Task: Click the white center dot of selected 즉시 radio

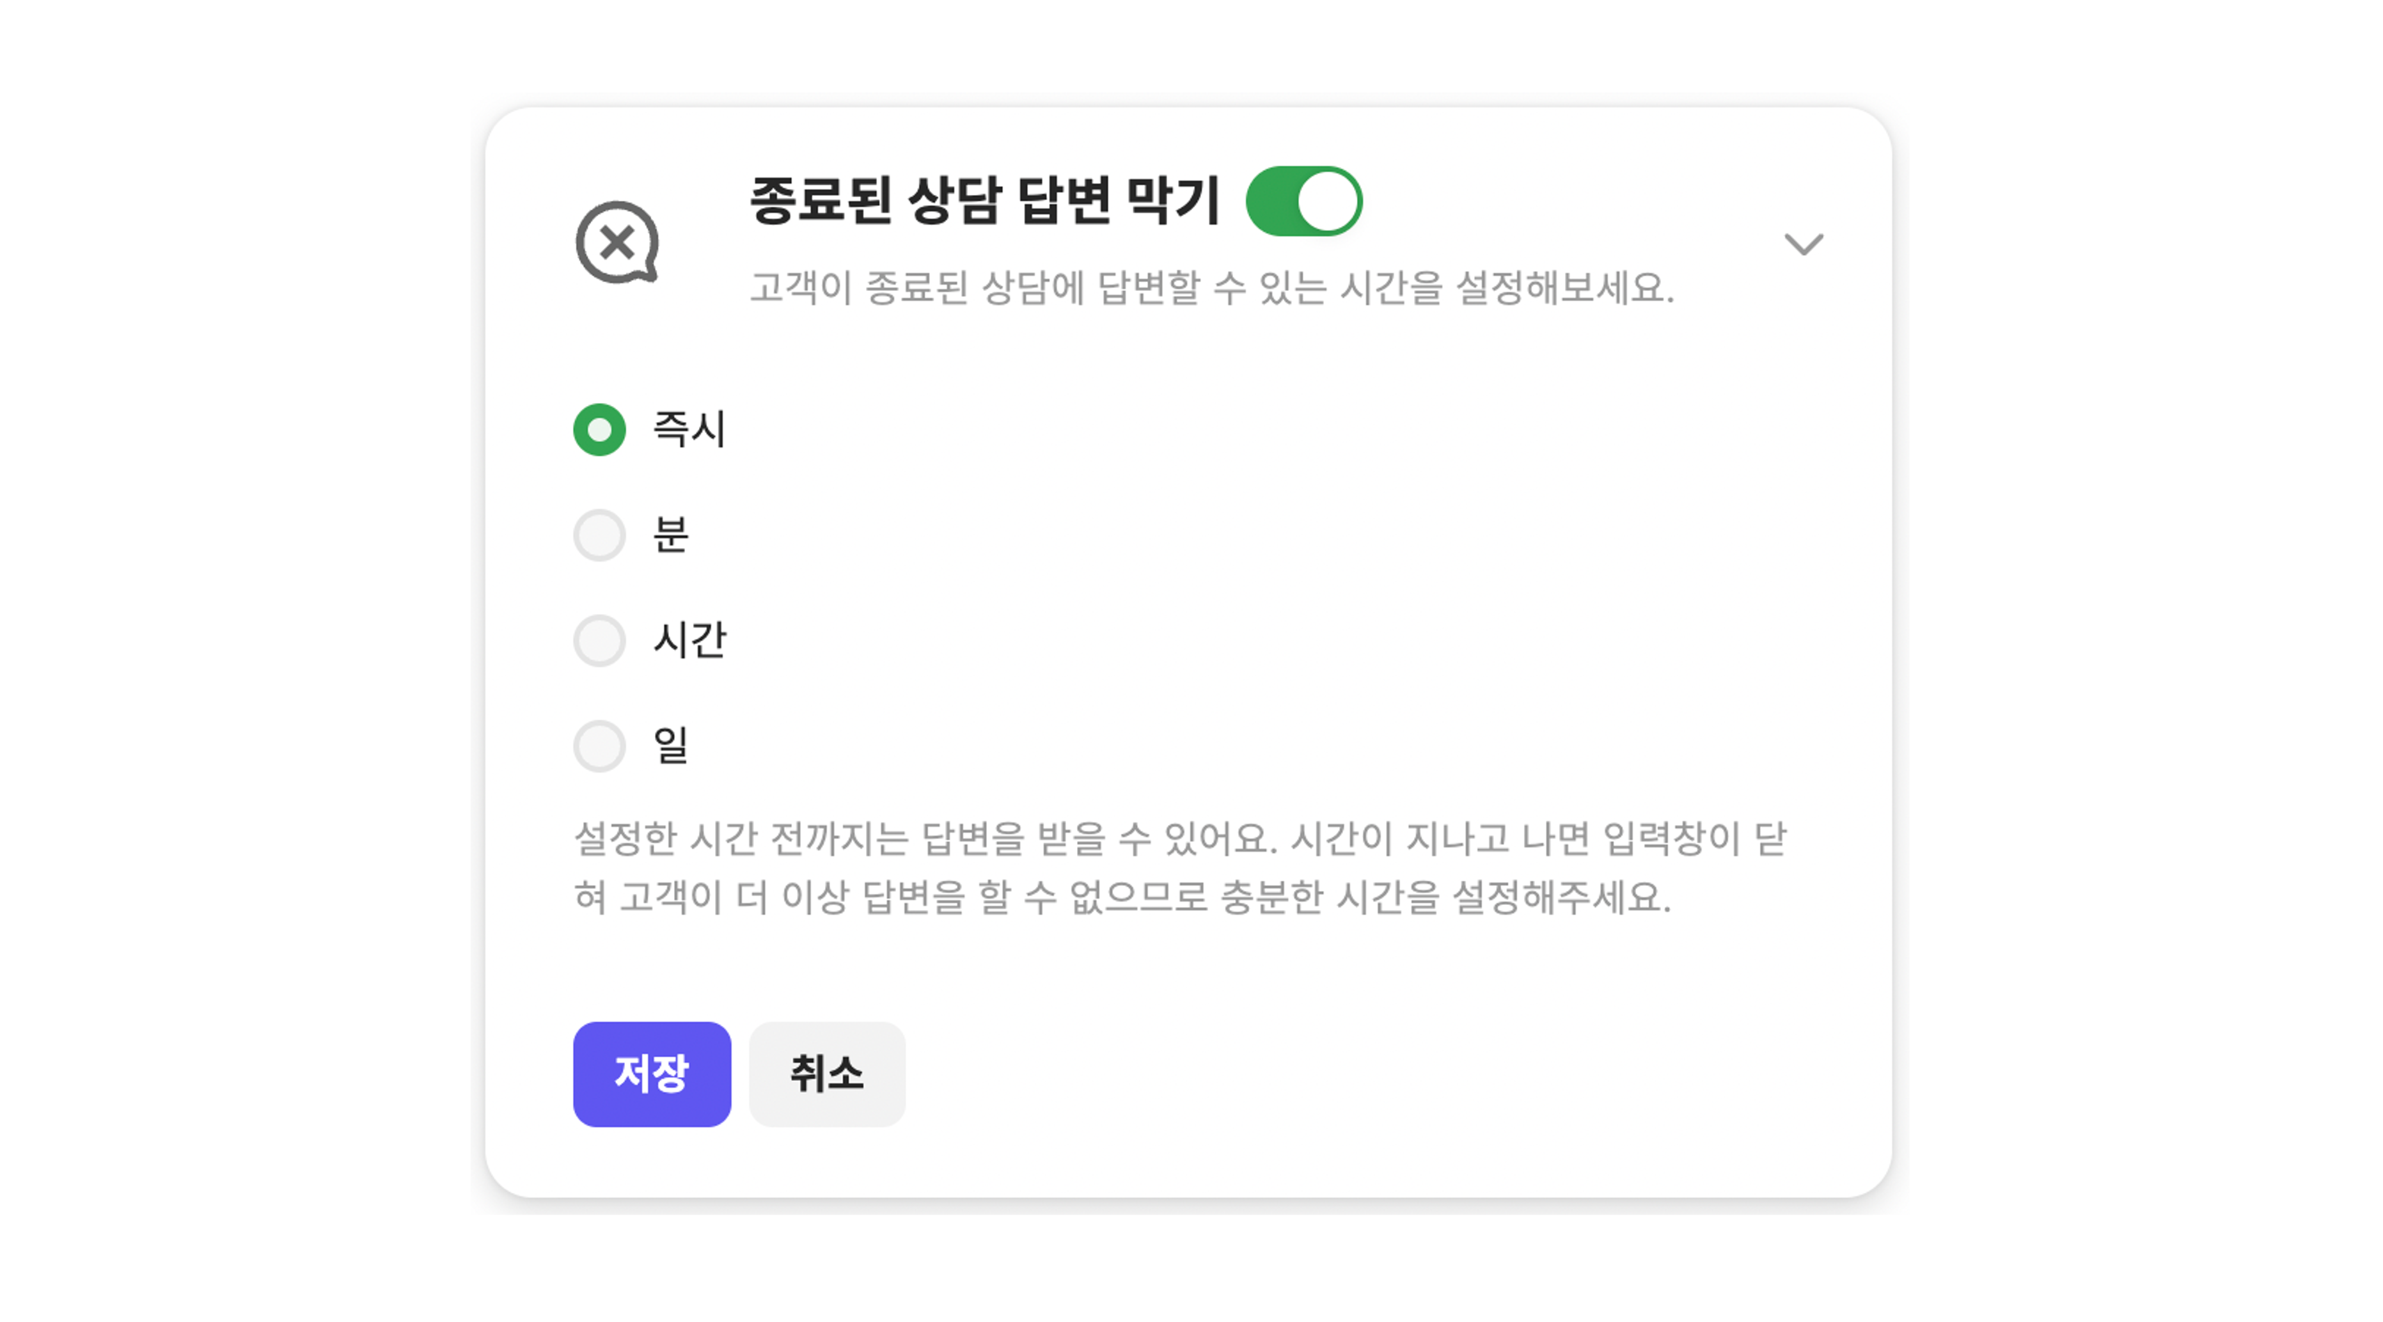Action: coord(599,430)
